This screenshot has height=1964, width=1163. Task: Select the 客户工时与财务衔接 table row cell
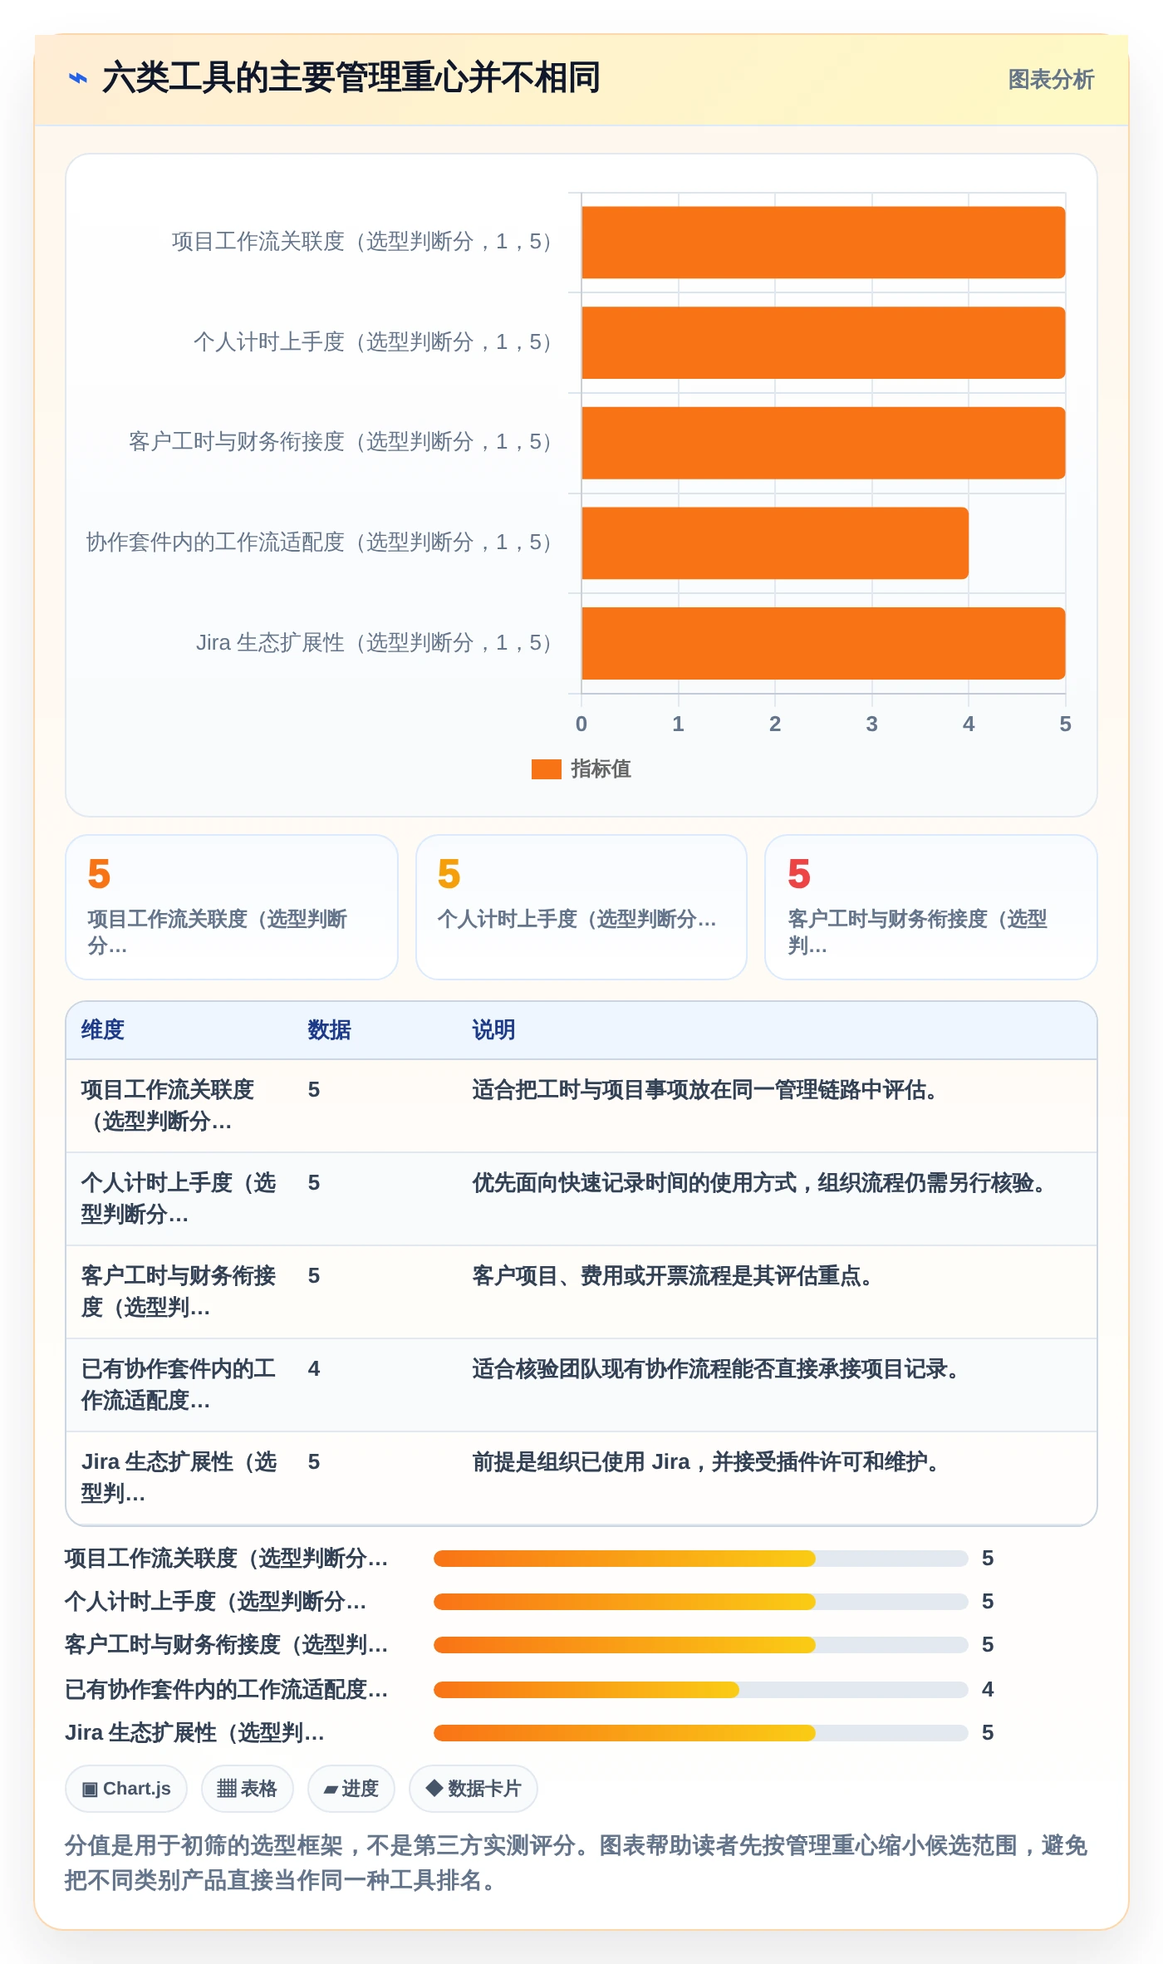point(179,1292)
